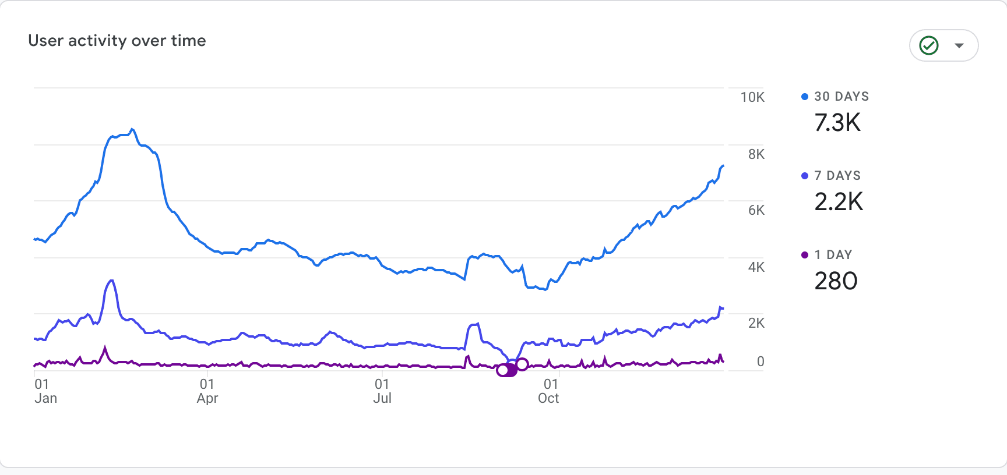Click the 01 Oct axis label

click(549, 391)
